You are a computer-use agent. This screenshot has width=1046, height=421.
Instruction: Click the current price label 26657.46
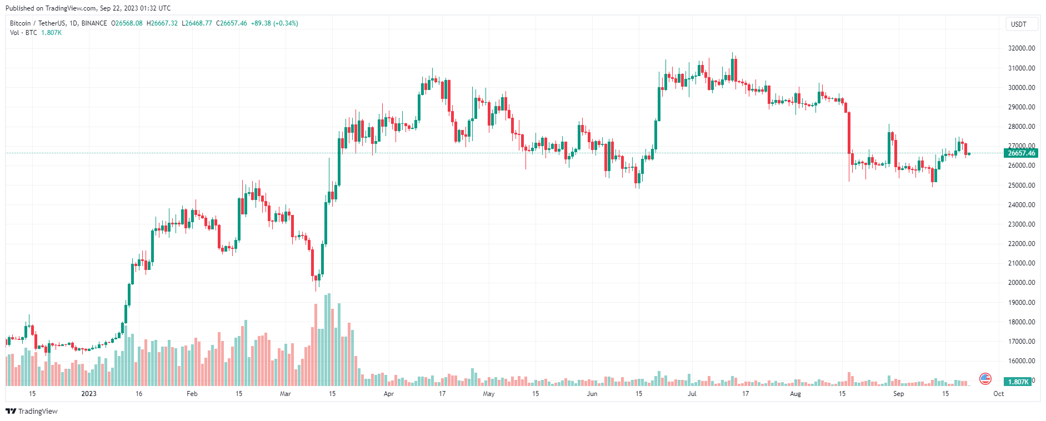[1021, 153]
